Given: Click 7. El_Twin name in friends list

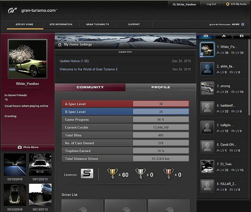Looking at the screenshot, I should 224,164.
